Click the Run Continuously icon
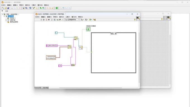Screen dimensions: 190x107 (44, 20)
